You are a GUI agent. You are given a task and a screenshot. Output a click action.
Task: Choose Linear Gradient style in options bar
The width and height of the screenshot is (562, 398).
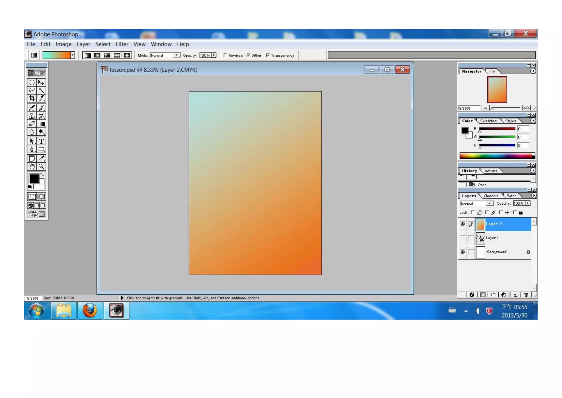88,55
